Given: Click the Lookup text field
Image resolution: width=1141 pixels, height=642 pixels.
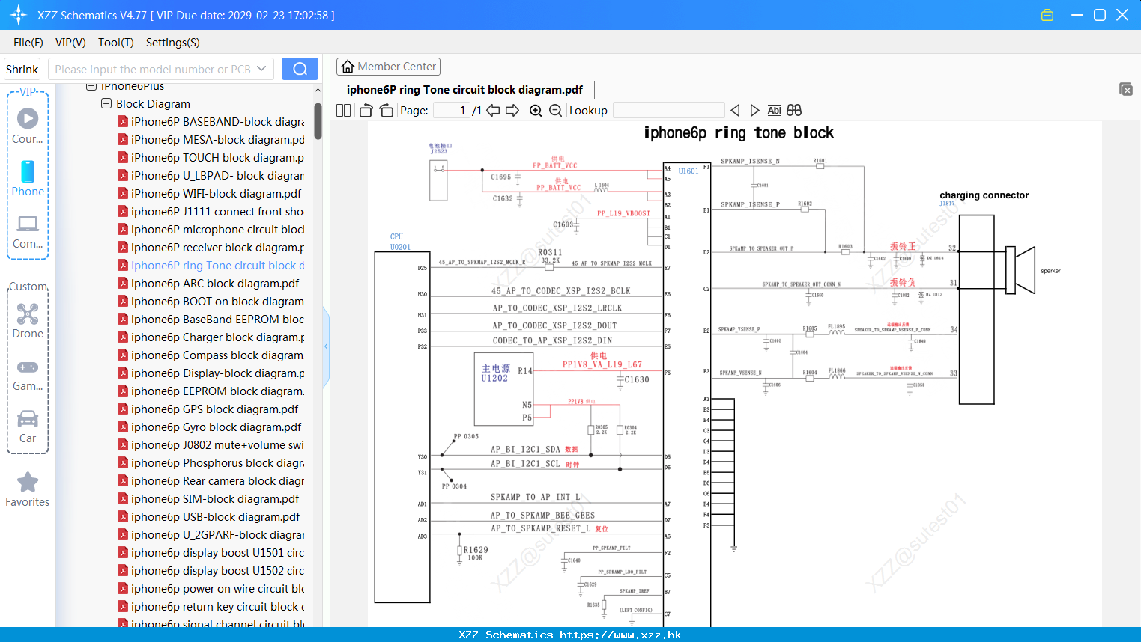Looking at the screenshot, I should [x=668, y=110].
